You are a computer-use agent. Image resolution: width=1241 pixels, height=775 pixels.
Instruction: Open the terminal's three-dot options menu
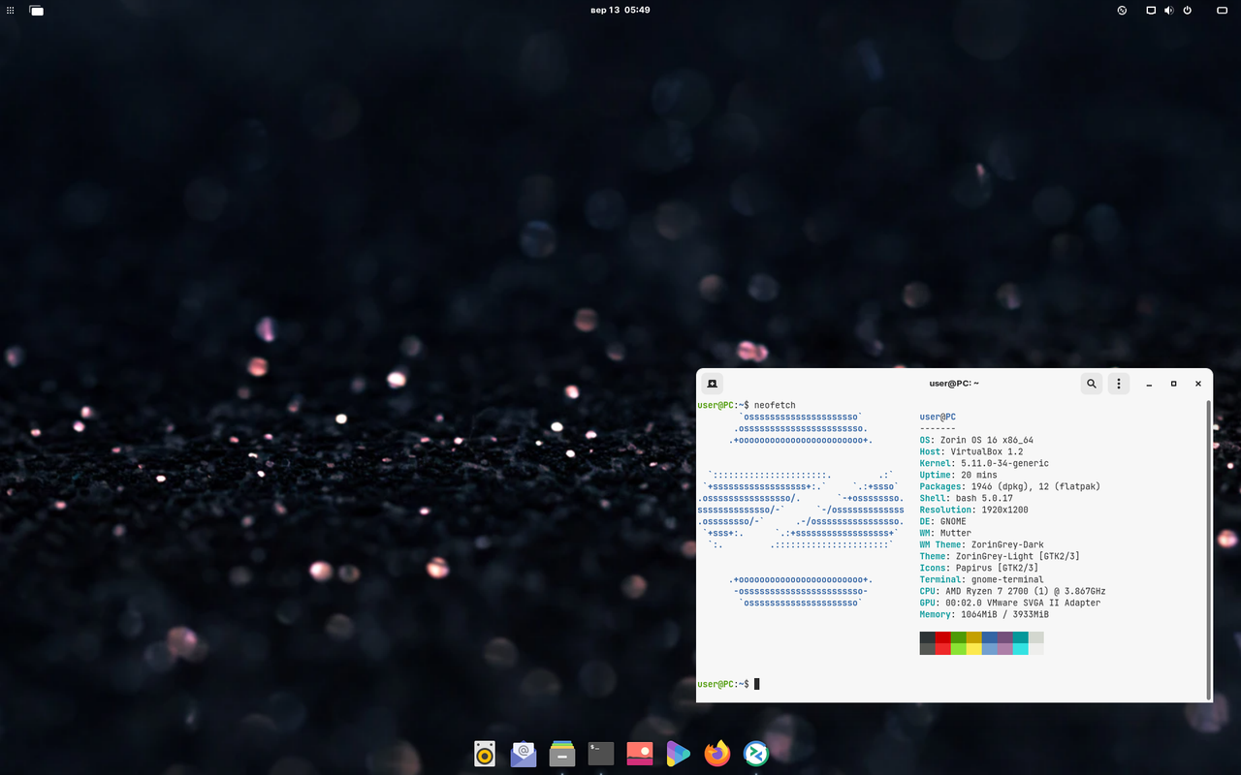(x=1118, y=384)
